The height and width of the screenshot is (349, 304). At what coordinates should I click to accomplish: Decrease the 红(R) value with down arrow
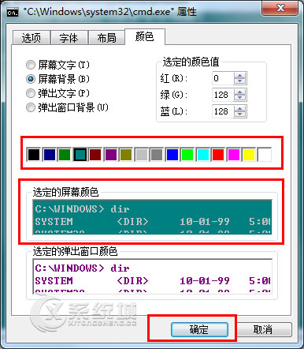point(240,81)
